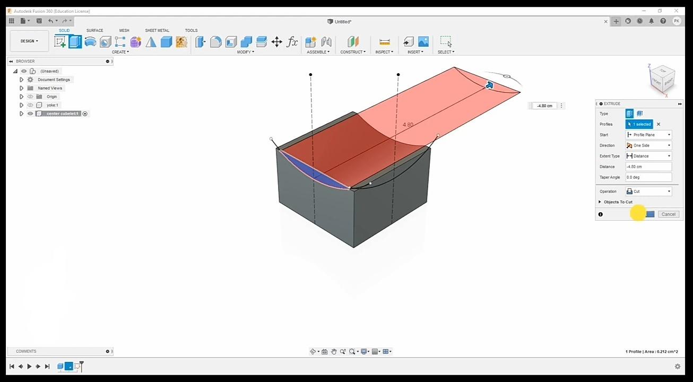The height and width of the screenshot is (382, 693).
Task: Open the Help question mark menu
Action: [663, 21]
